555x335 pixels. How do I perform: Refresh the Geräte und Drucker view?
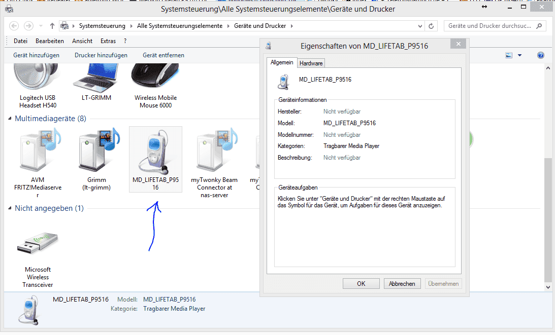pos(431,26)
